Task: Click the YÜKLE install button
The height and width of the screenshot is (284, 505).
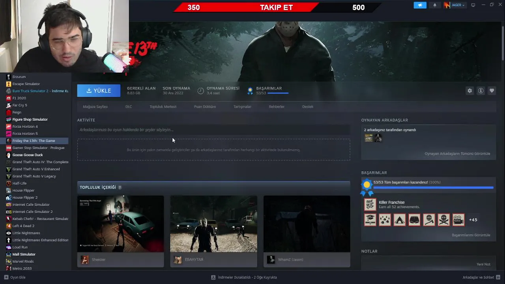Action: pos(99,91)
